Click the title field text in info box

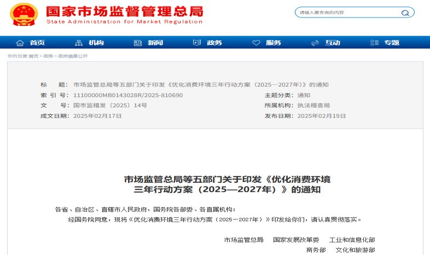coord(201,85)
